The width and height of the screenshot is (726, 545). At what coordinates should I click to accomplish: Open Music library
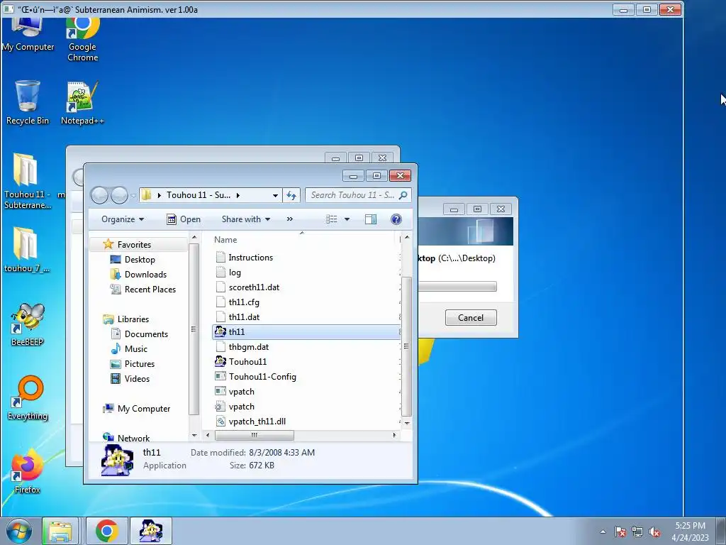tap(135, 348)
